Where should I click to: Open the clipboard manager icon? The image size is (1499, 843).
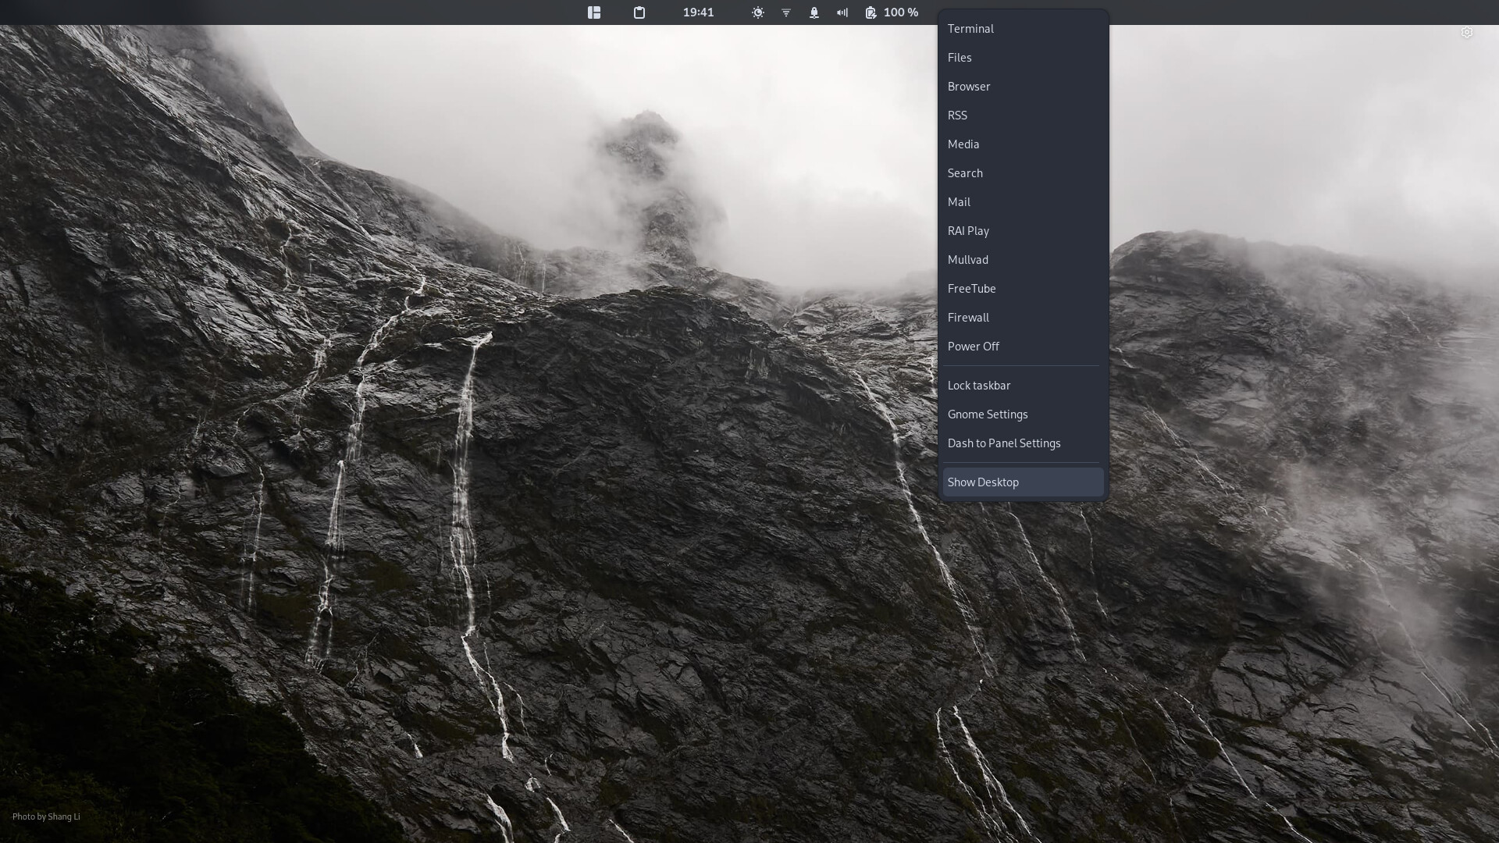639,12
